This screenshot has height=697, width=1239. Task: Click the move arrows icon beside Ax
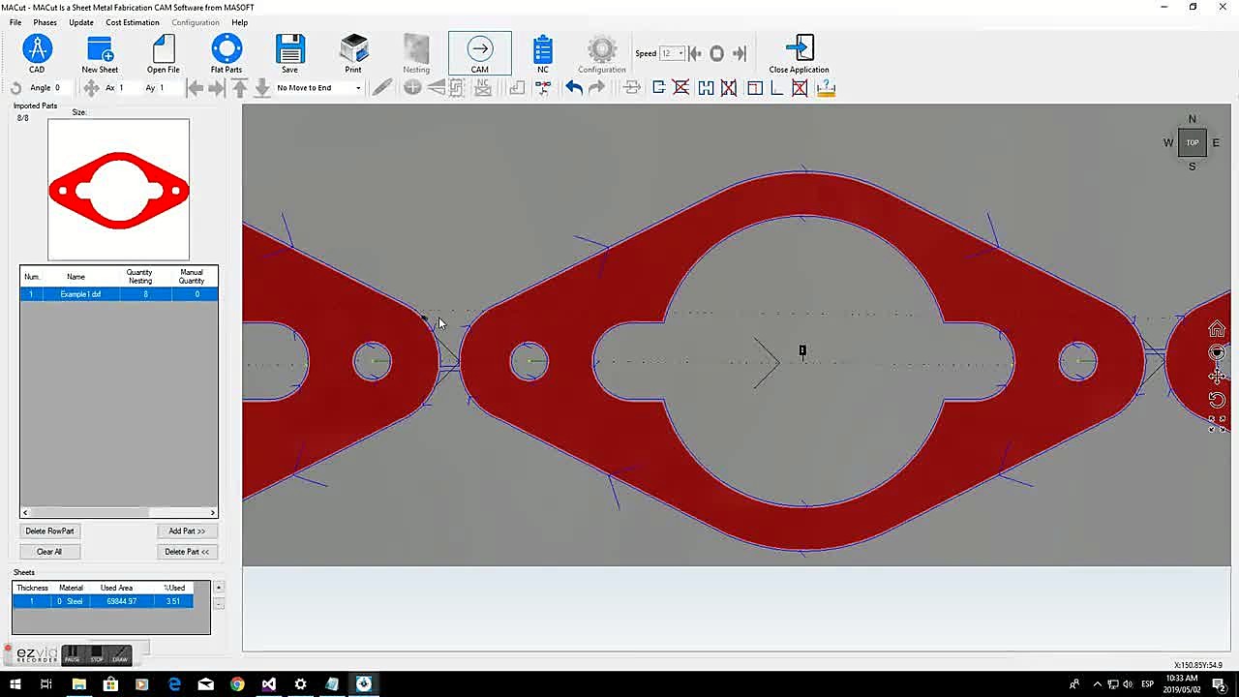pyautogui.click(x=90, y=88)
